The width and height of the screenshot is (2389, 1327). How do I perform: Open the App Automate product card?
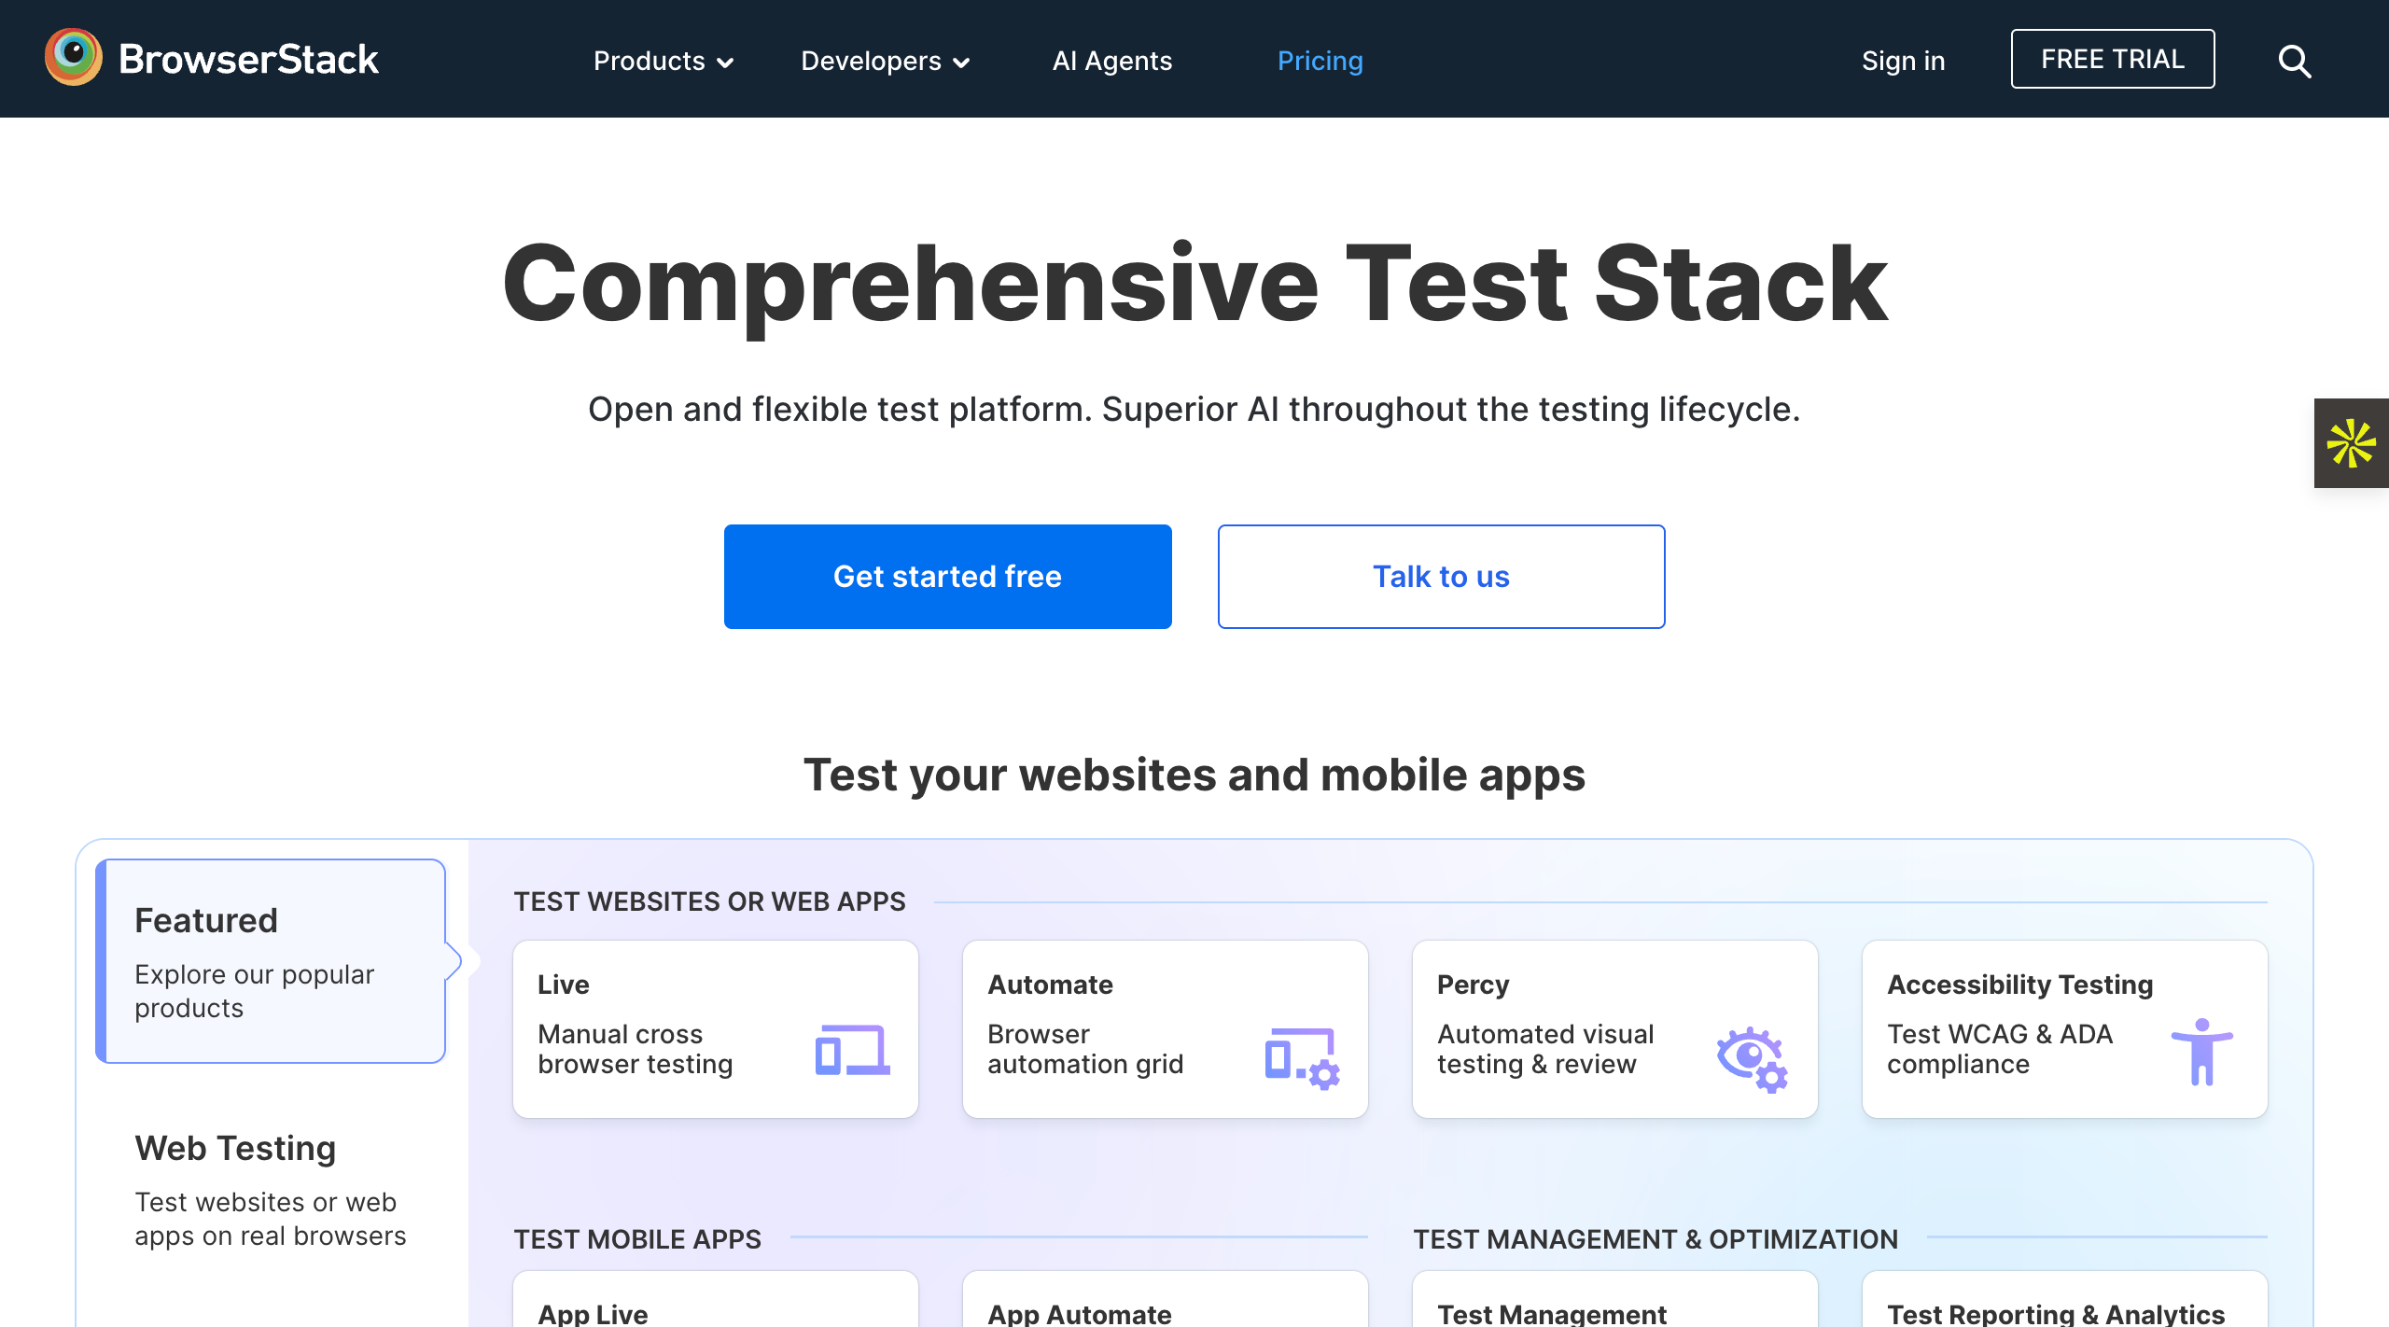[1165, 1306]
